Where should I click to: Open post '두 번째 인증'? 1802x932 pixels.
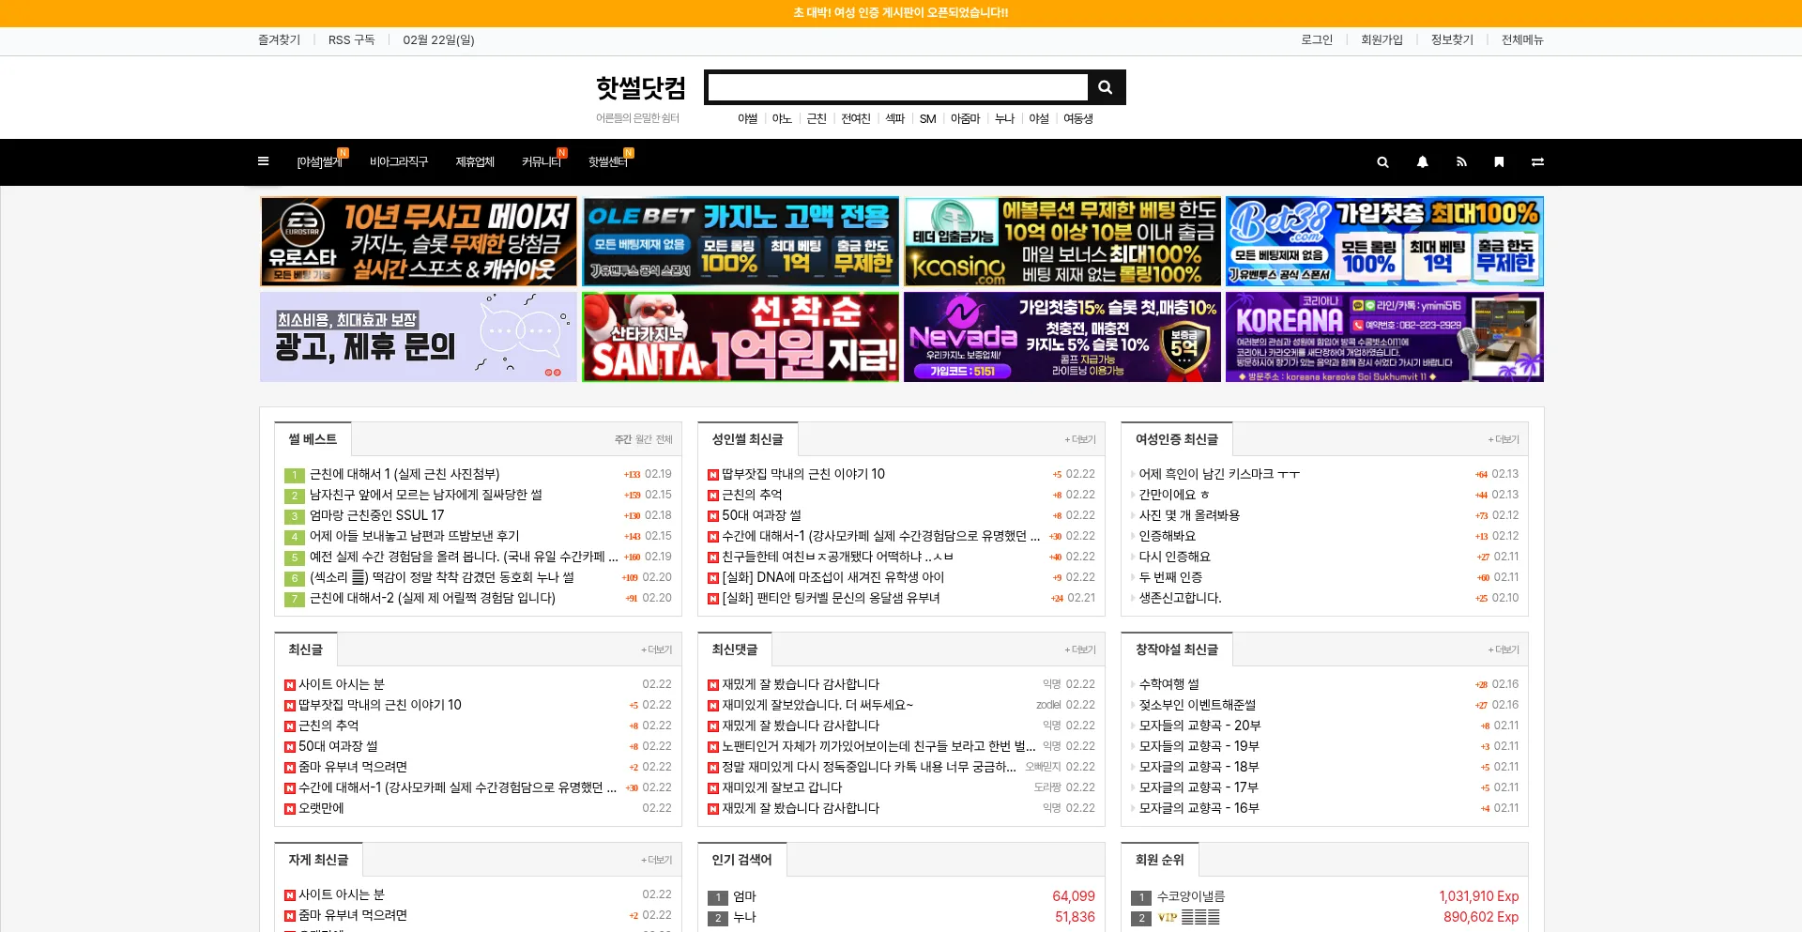point(1170,578)
